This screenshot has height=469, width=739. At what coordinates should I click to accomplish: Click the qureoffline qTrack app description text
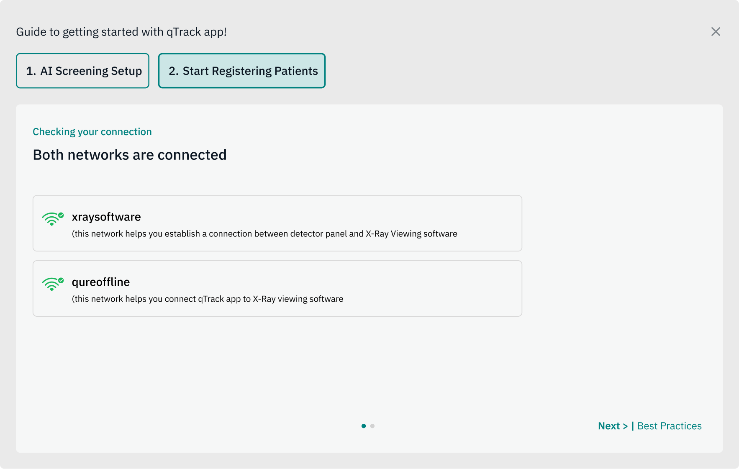tap(208, 299)
